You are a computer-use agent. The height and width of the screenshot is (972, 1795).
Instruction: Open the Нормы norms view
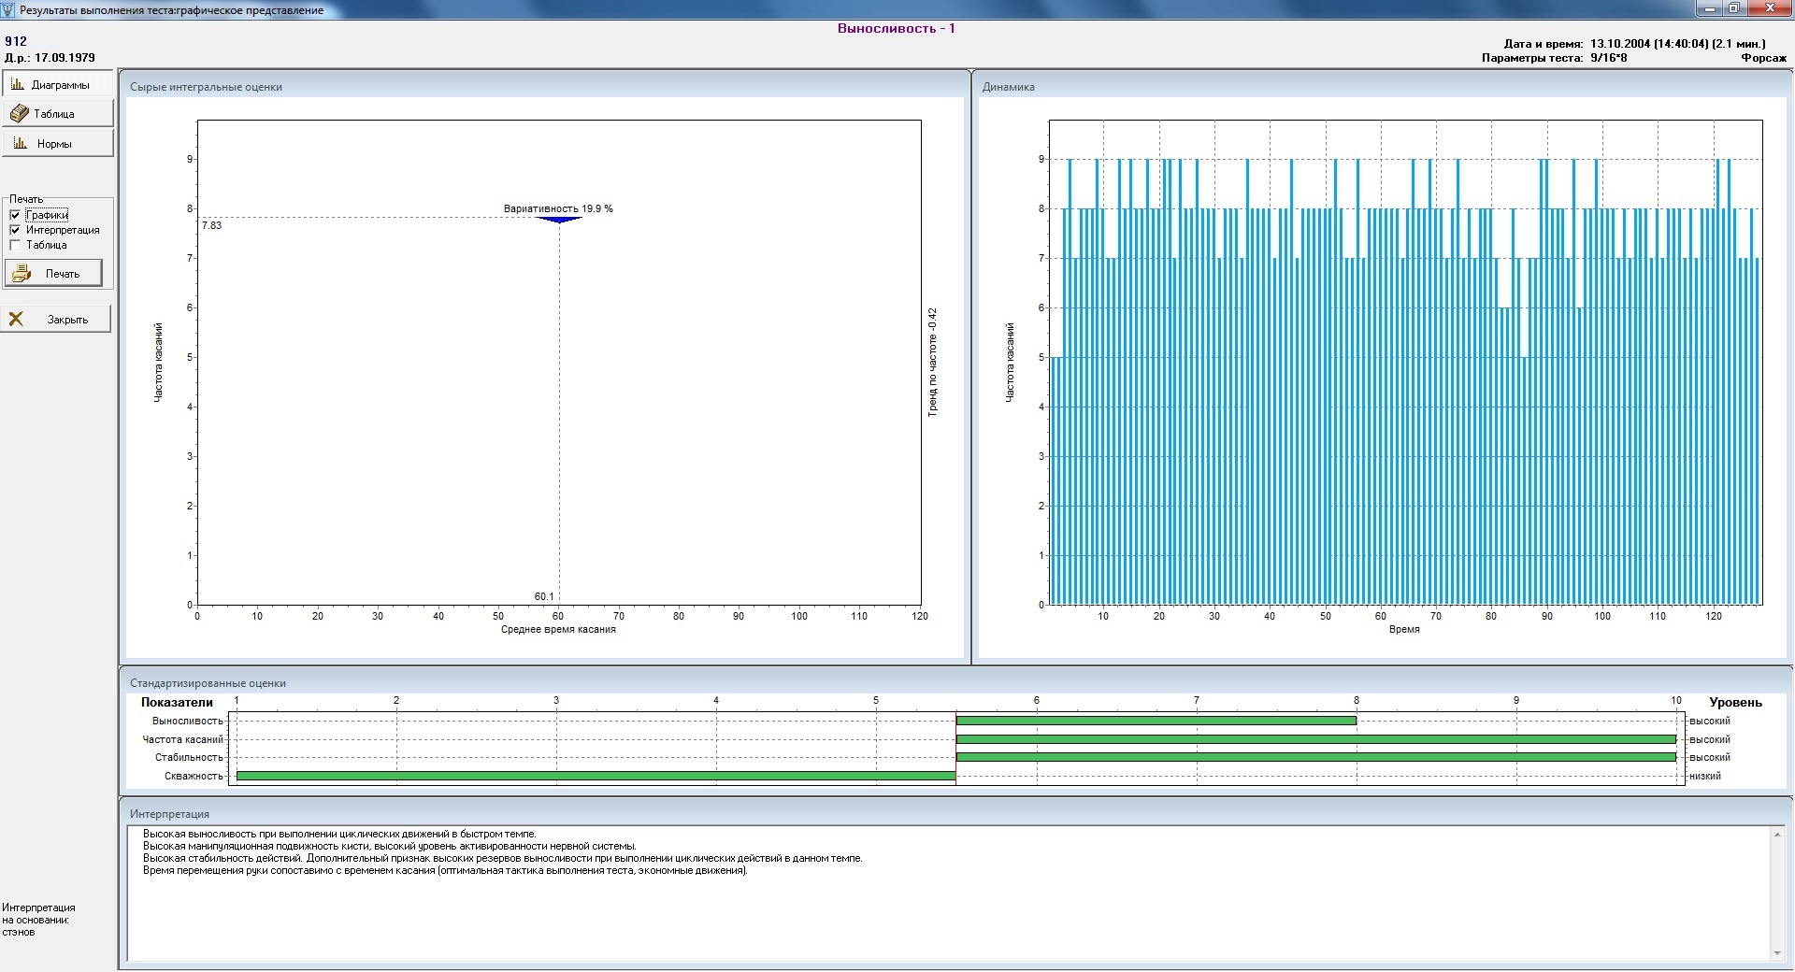(x=57, y=144)
